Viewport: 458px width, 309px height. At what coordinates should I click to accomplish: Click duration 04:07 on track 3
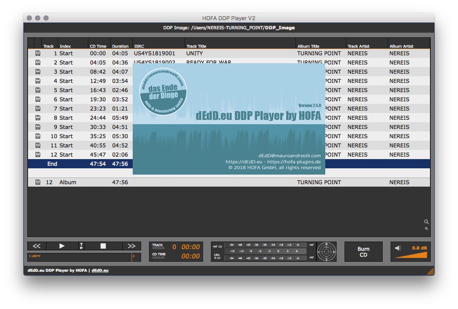pos(120,72)
